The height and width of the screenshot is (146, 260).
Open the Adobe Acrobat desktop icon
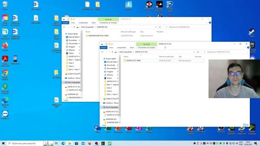pos(5,61)
